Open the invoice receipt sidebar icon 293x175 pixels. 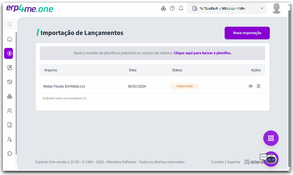[x=10, y=67]
